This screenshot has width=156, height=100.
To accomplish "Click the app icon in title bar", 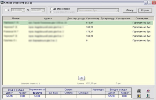I will click(x=2, y=2).
